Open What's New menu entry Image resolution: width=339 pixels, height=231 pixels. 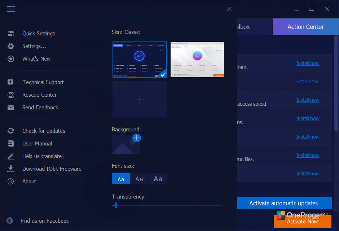click(x=36, y=58)
